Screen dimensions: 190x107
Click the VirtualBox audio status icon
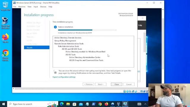(x=130, y=91)
